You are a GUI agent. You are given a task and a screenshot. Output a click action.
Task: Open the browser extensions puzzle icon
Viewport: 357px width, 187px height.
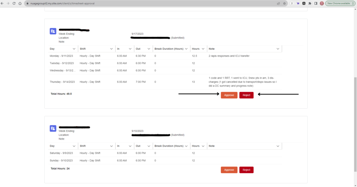310,3
